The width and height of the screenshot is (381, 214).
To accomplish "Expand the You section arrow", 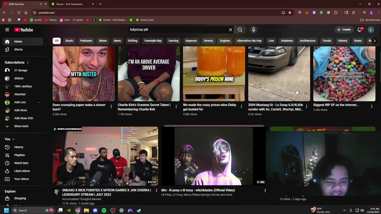I will pos(13,139).
